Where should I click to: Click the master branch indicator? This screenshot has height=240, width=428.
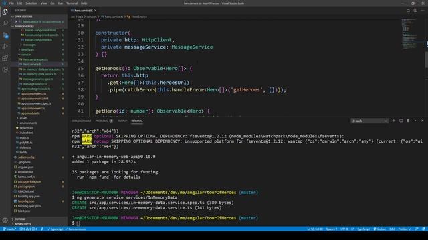point(9,229)
